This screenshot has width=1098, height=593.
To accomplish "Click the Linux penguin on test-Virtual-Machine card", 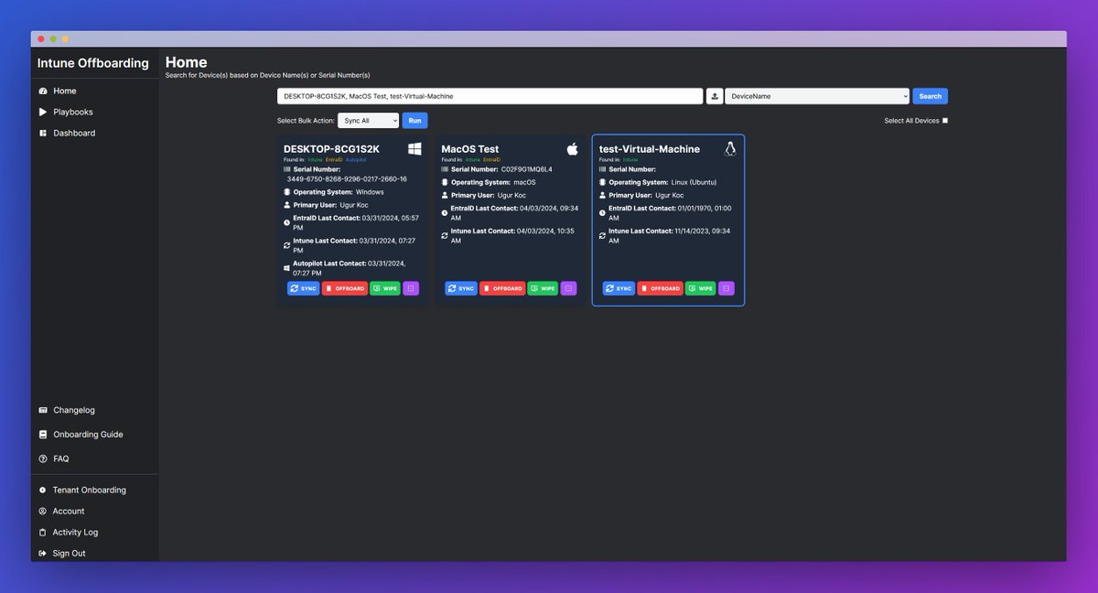I will (x=730, y=148).
